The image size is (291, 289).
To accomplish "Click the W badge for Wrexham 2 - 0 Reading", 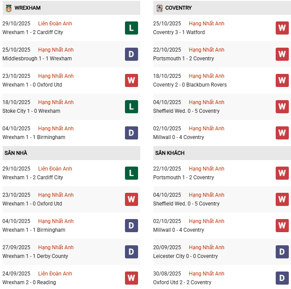I will pos(131,278).
